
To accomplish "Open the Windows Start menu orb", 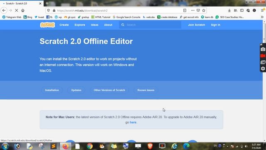I will tap(5, 146).
